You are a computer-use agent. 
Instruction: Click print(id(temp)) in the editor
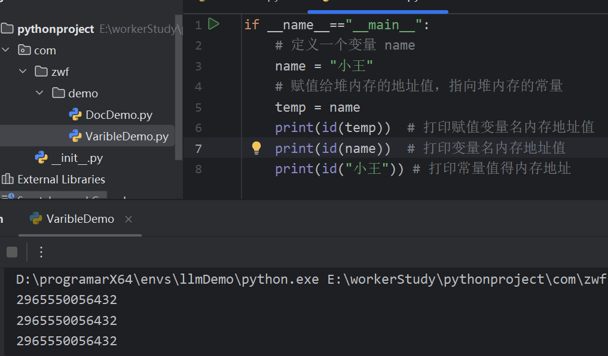click(x=332, y=127)
